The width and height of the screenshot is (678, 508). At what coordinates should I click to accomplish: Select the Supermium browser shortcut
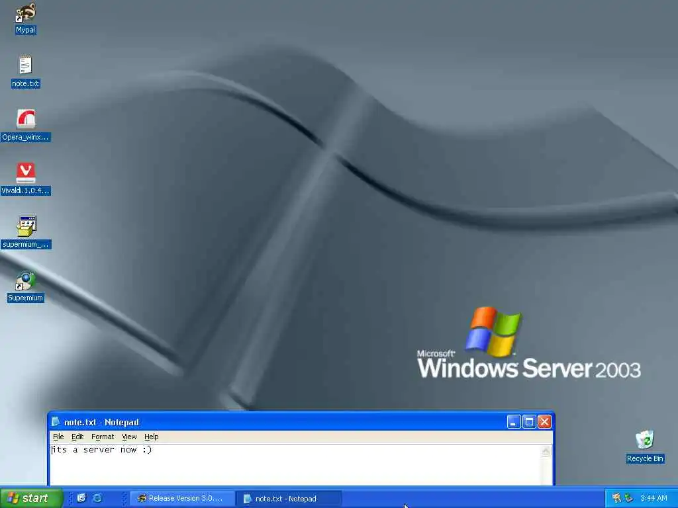[x=26, y=286]
